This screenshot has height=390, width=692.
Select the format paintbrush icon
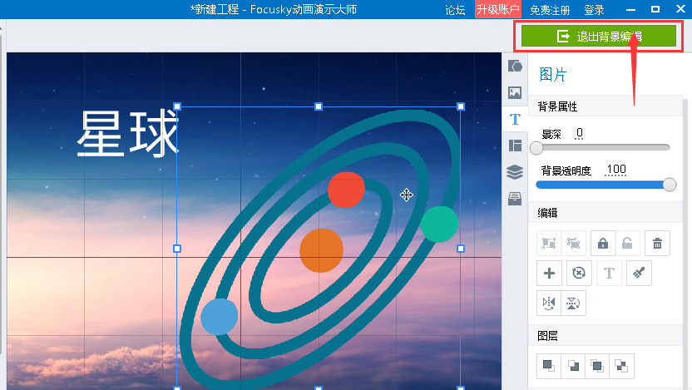point(639,273)
